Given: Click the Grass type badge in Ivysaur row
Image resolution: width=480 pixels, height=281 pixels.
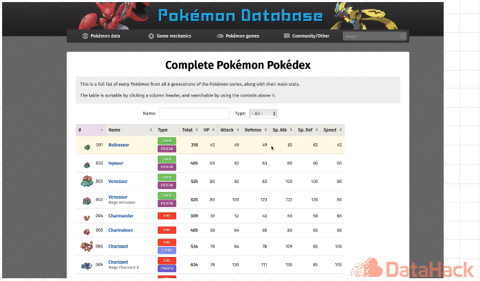Looking at the screenshot, I should (x=167, y=159).
